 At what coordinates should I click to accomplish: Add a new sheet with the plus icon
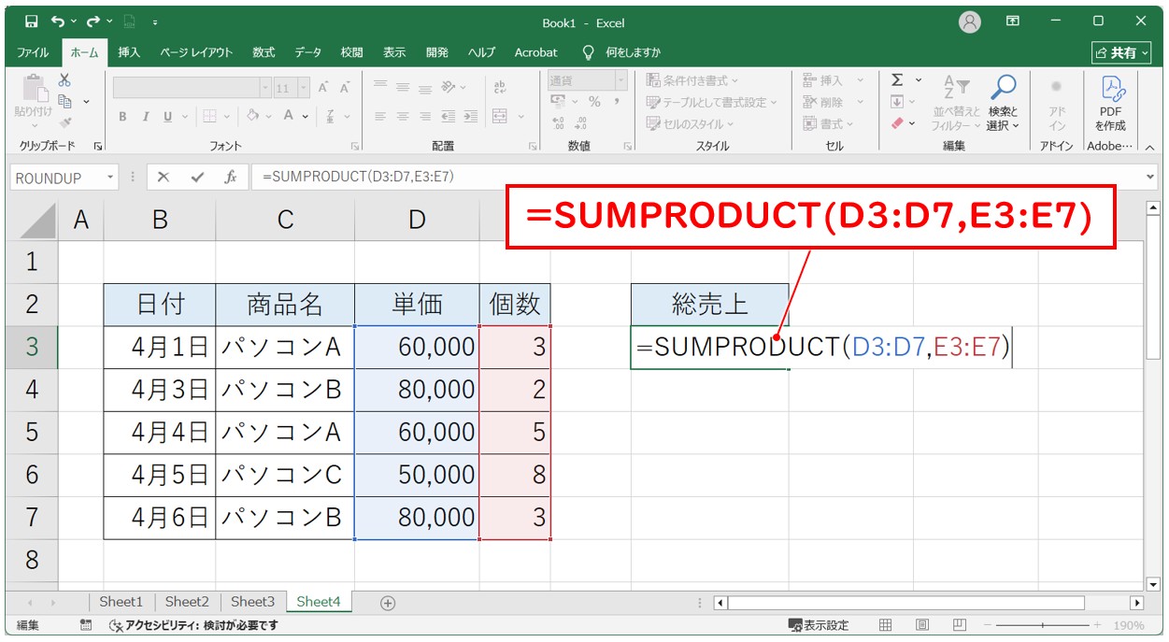pos(388,603)
